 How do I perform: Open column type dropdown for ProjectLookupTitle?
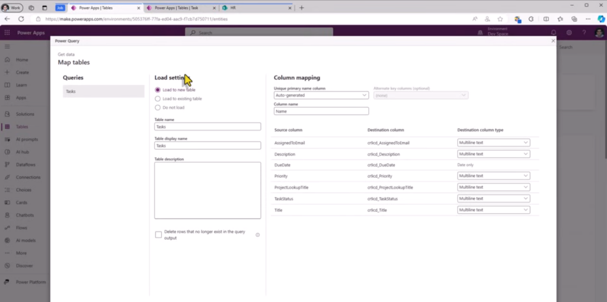[494, 187]
